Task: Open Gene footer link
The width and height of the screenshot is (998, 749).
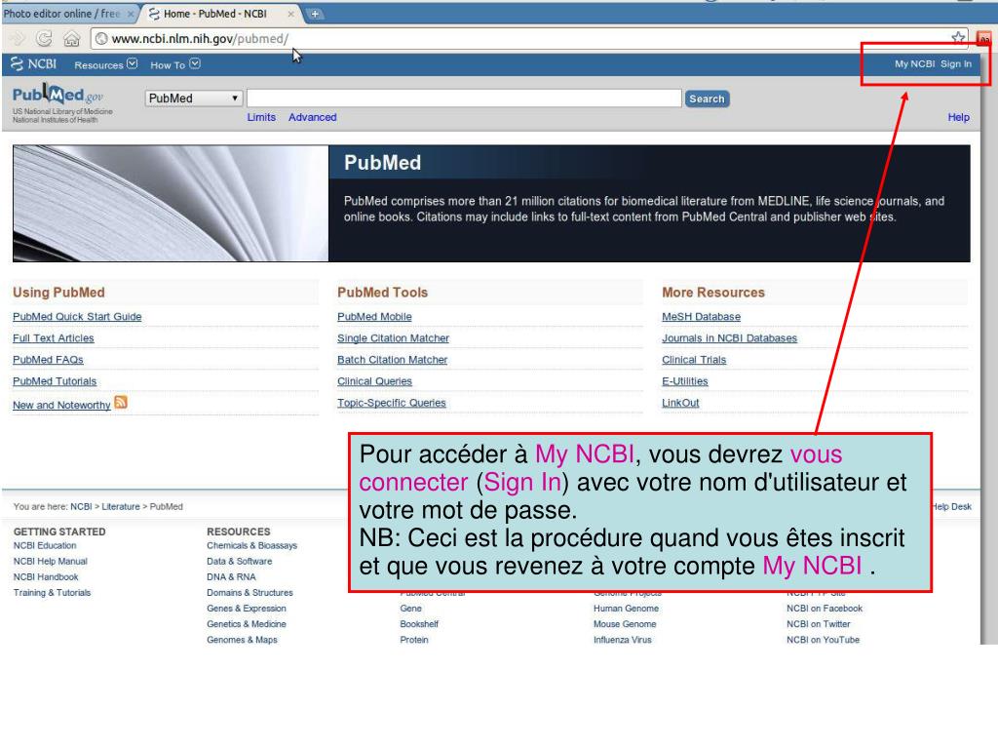Action: point(410,609)
